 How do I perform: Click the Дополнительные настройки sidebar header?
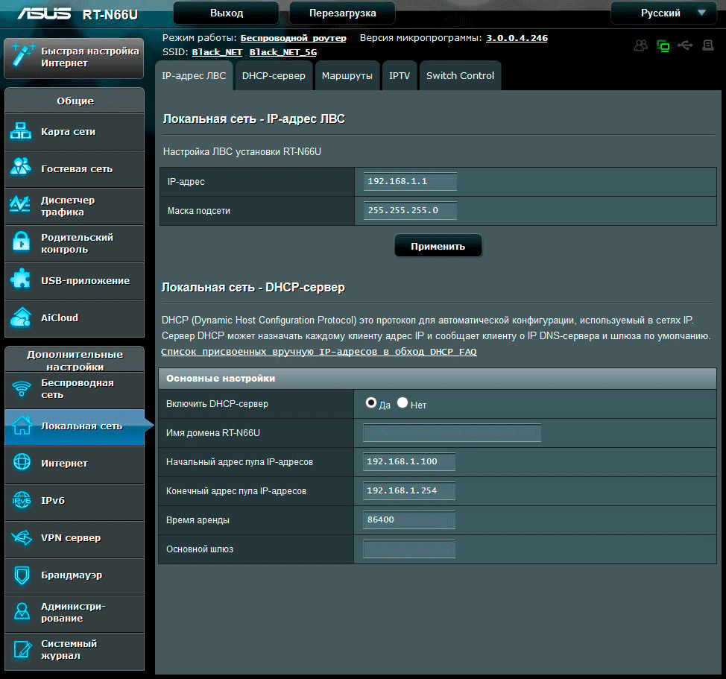pos(75,360)
